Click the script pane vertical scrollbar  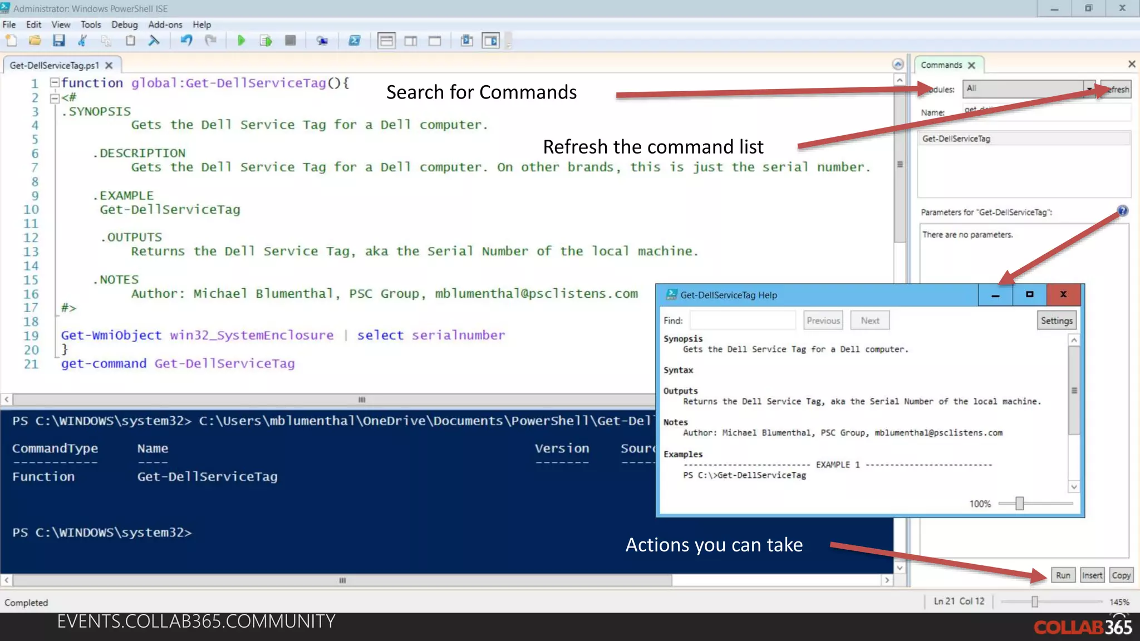tap(900, 165)
